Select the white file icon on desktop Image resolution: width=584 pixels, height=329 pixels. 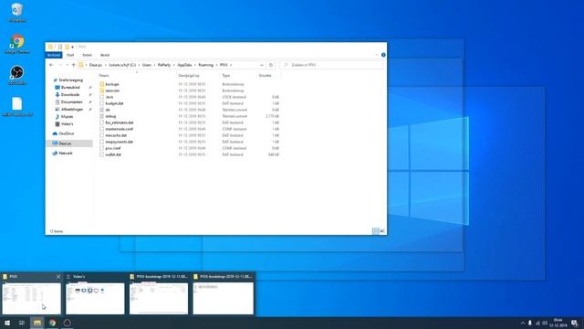click(x=16, y=107)
